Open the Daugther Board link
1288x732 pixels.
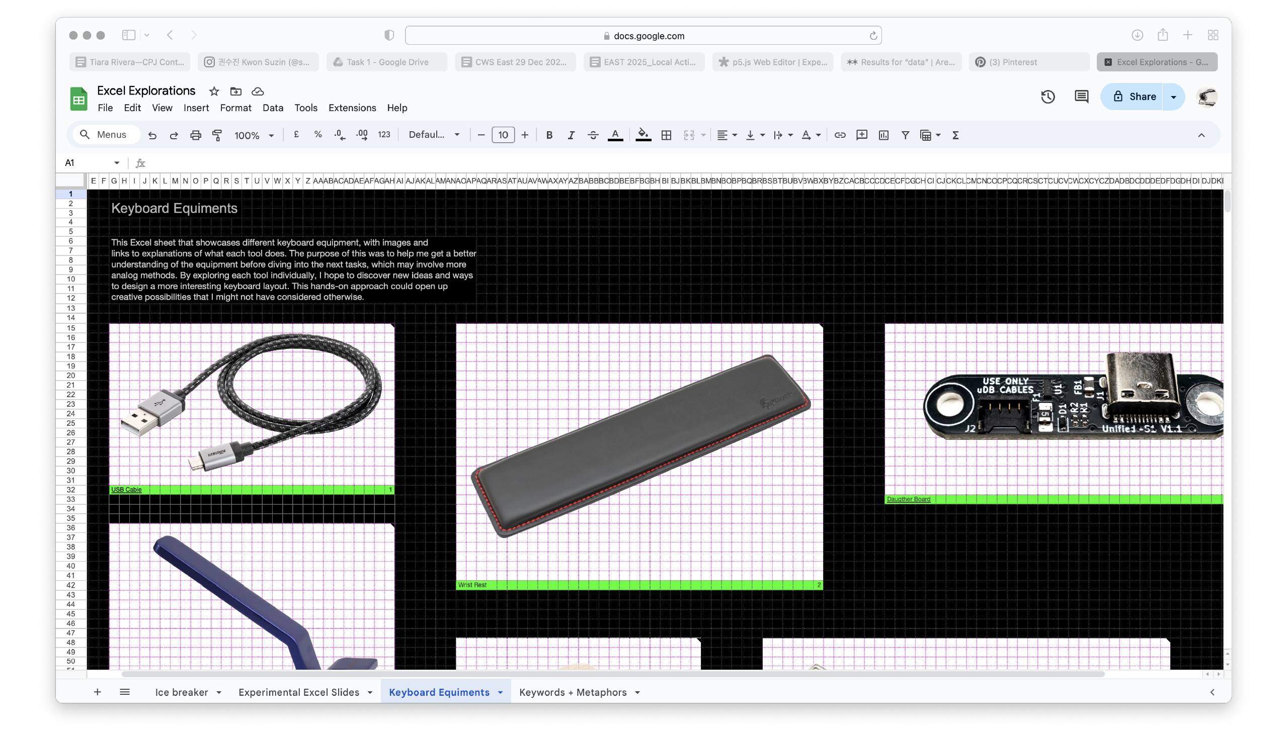(x=908, y=499)
